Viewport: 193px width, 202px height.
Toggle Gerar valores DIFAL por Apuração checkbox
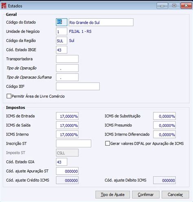point(107,143)
